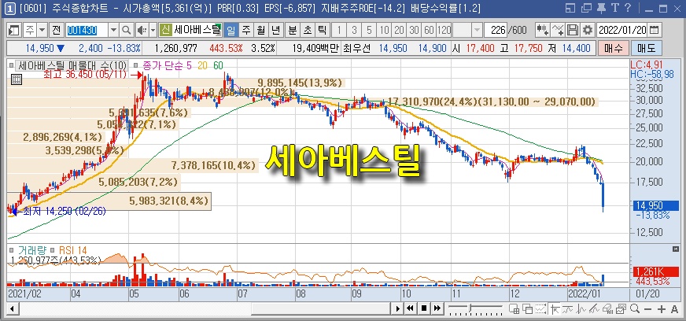The height and width of the screenshot is (321, 686).
Task: Click the add line indicator icon
Action: [558, 30]
